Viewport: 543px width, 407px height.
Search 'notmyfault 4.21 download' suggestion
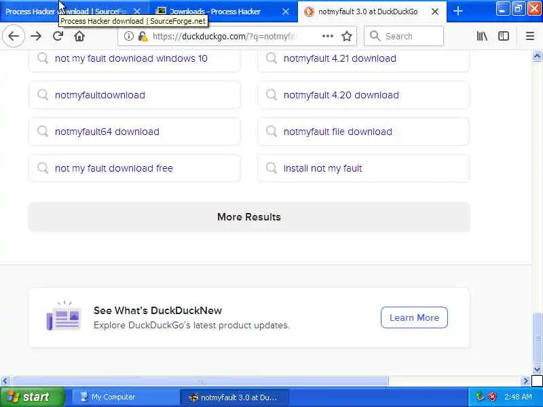(363, 58)
